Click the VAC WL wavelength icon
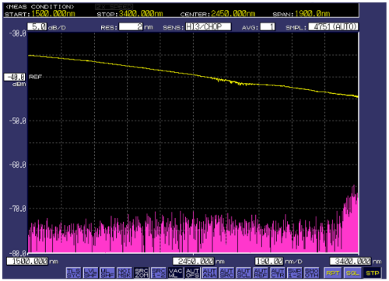Image resolution: width=389 pixels, height=281 pixels. click(176, 273)
